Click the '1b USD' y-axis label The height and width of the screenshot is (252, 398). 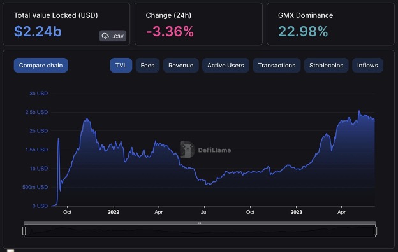(38, 169)
